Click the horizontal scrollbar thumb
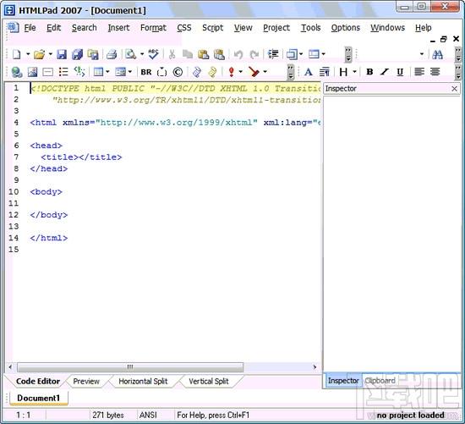 point(130,367)
